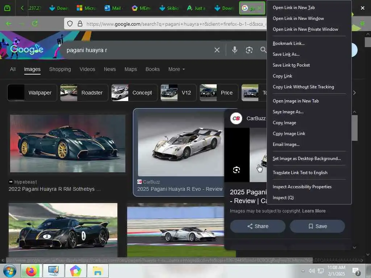
Task: Click Copy Image in context menu
Action: 309,123
